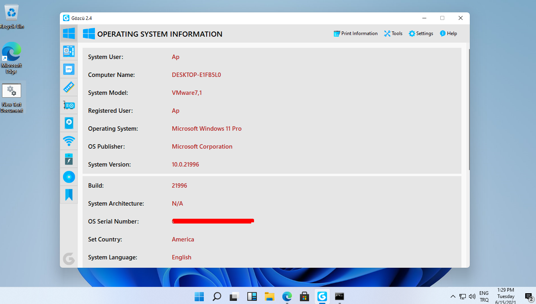The image size is (536, 304).
Task: Open the clock and date flyout
Action: pyautogui.click(x=506, y=296)
